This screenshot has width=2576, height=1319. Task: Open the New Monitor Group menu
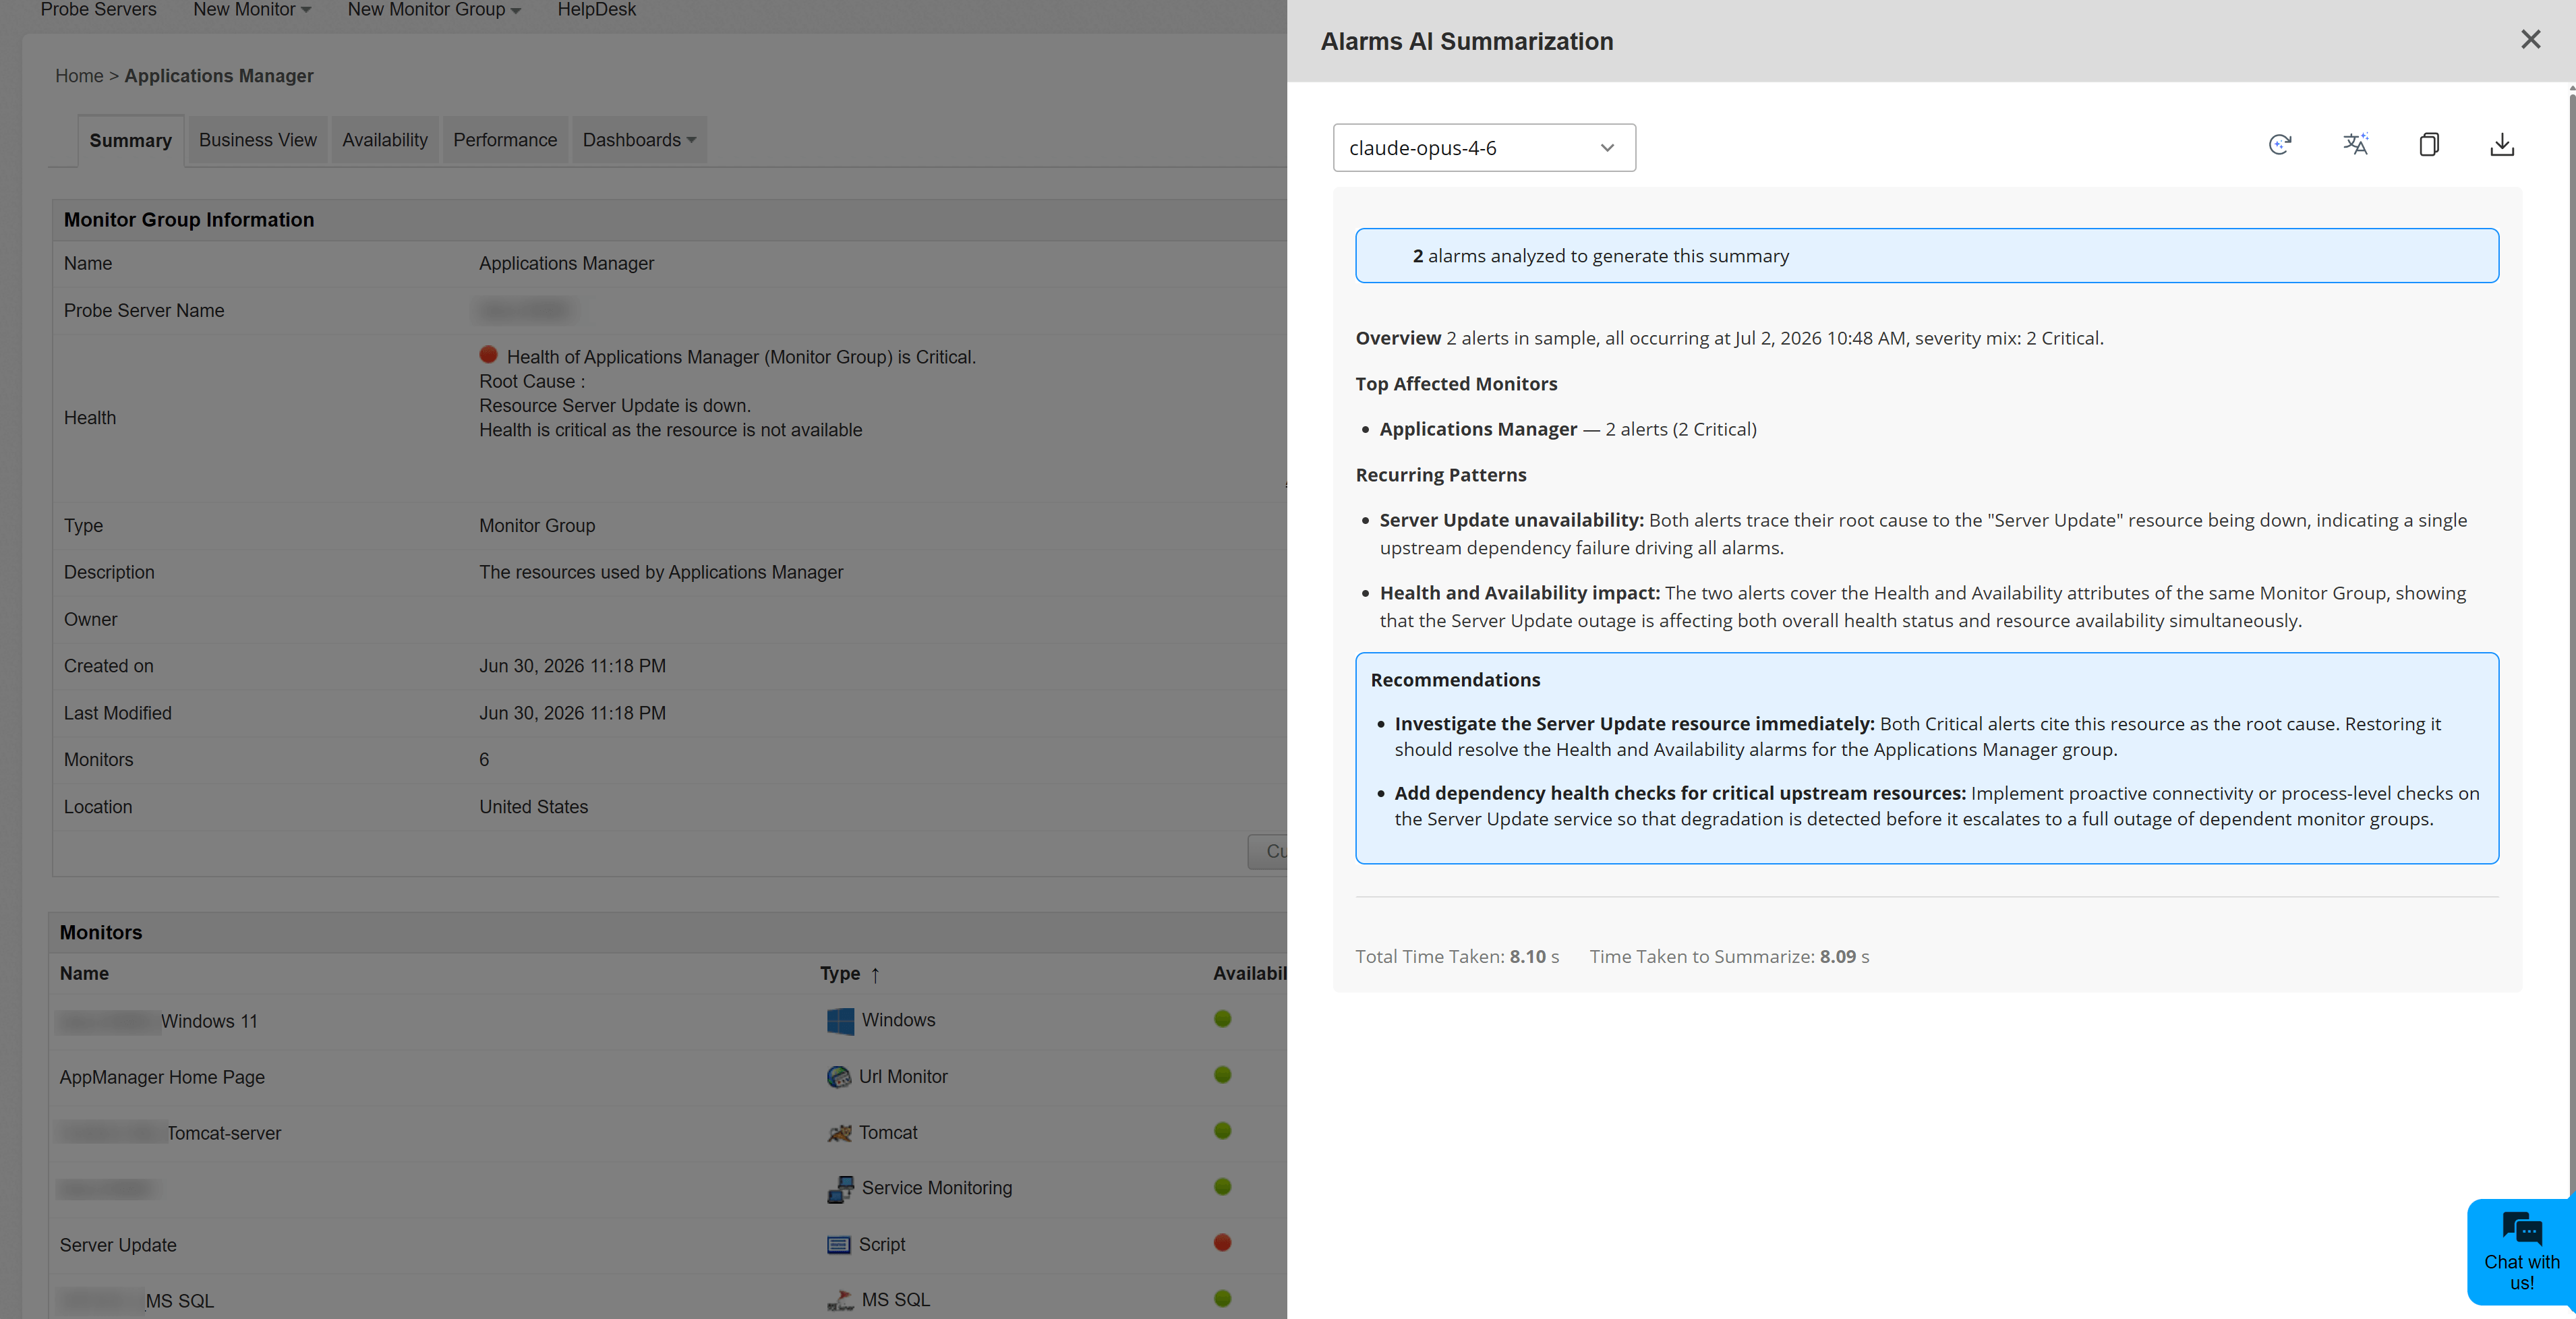(434, 10)
